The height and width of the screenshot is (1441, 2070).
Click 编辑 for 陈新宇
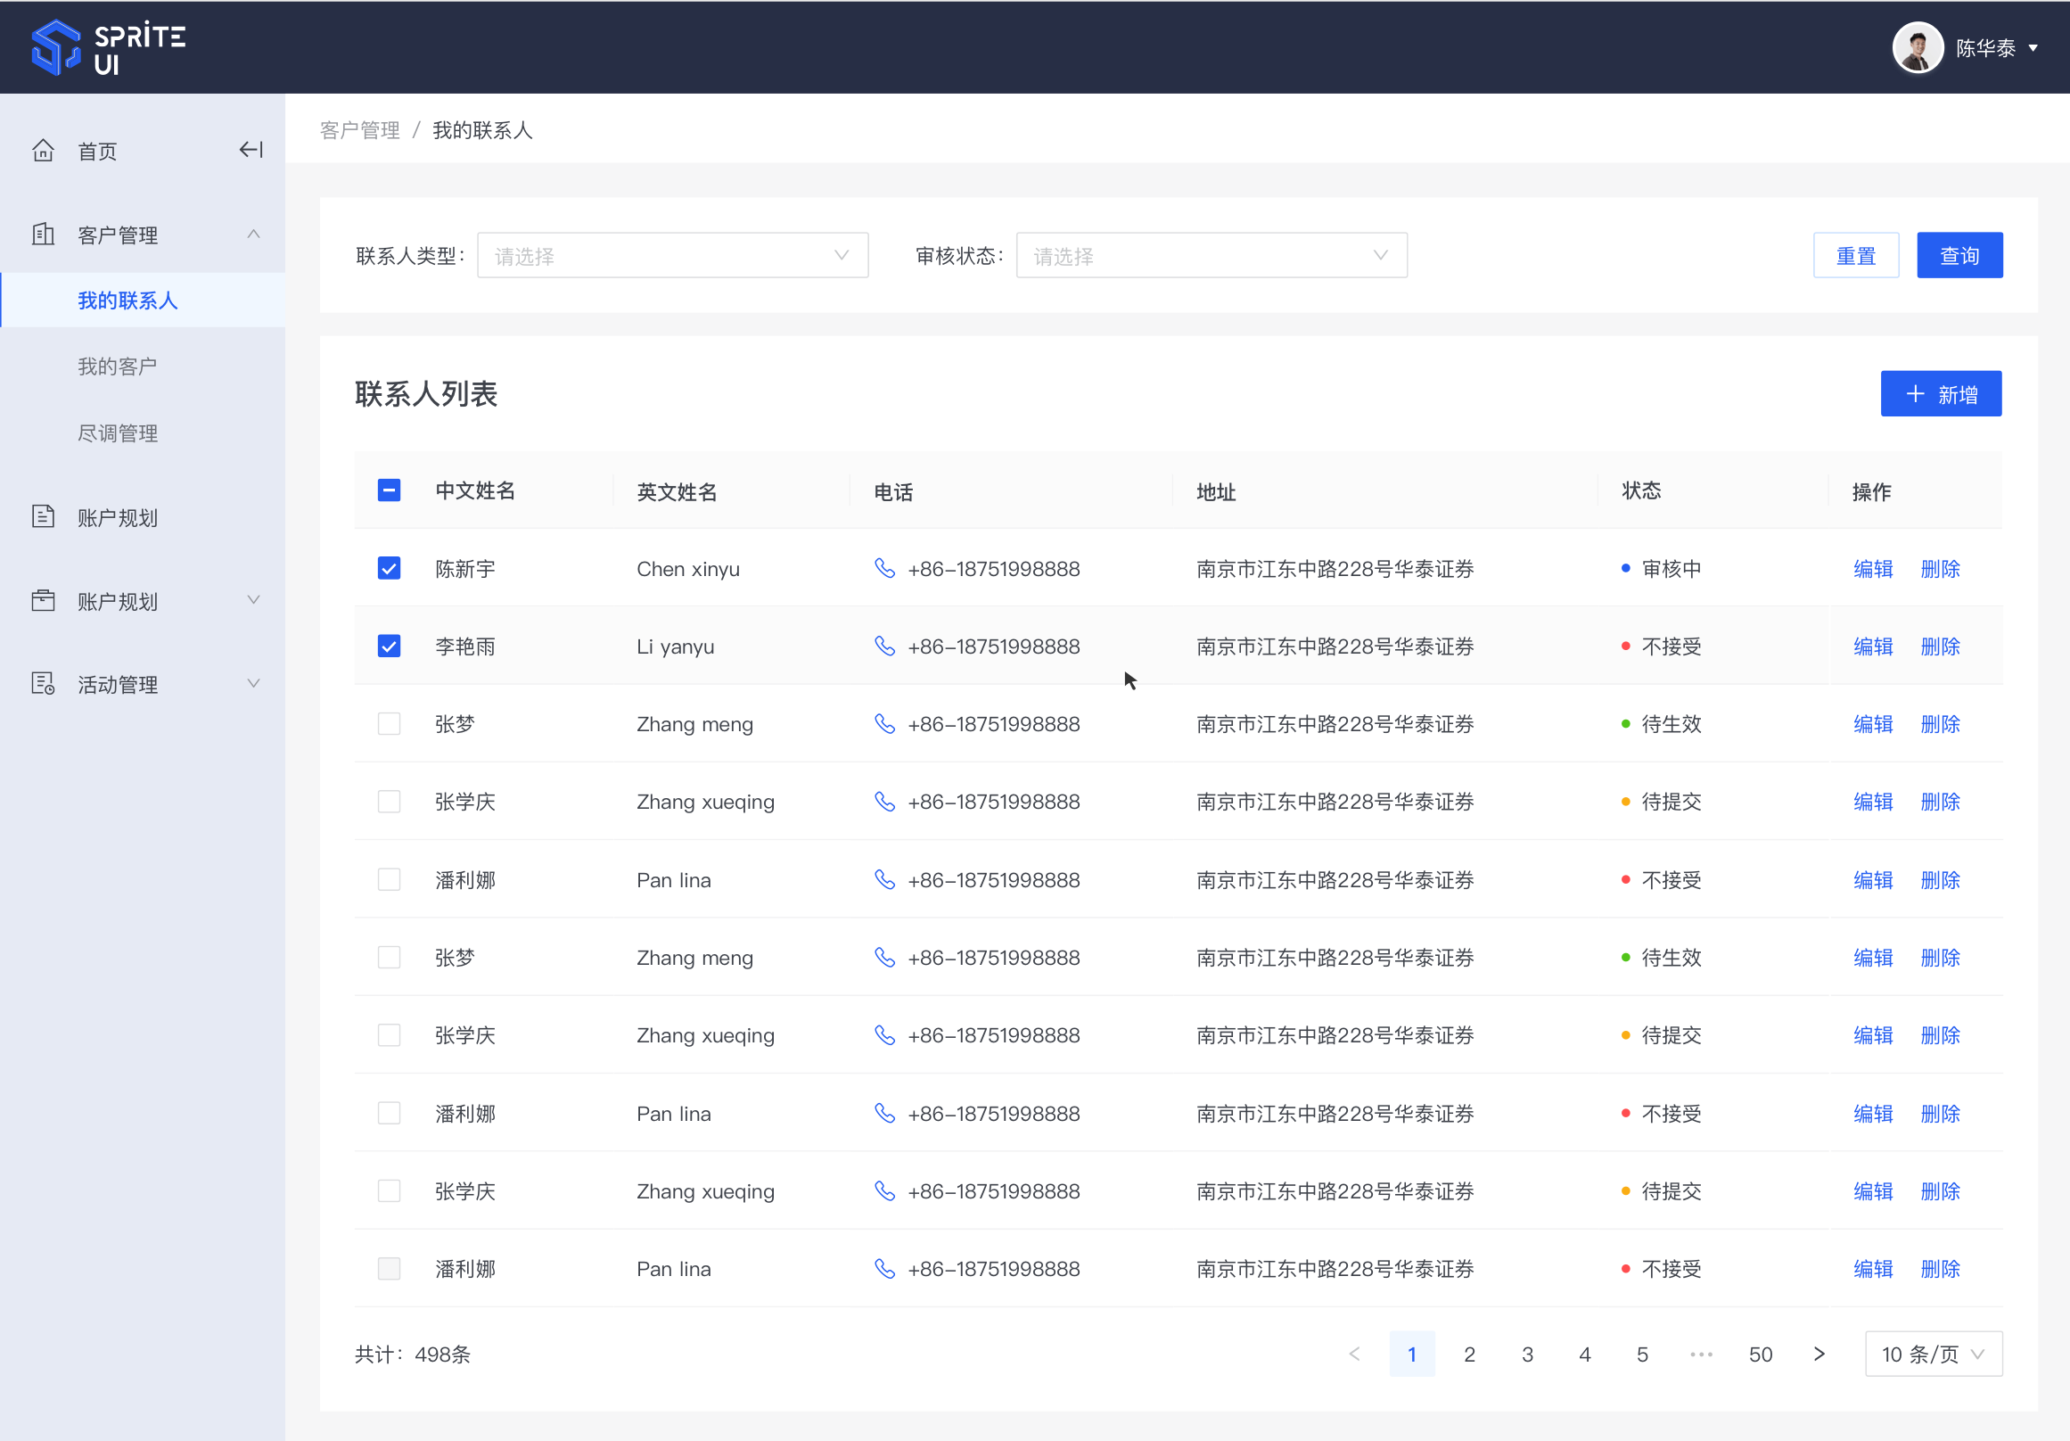[1873, 568]
